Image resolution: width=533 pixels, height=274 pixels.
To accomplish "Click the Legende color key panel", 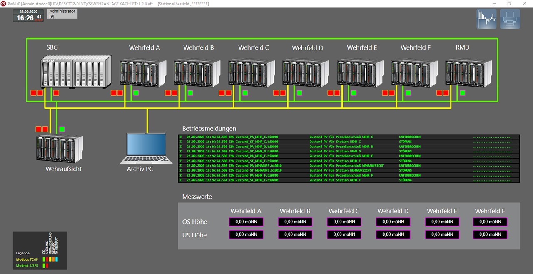I will click(40, 250).
